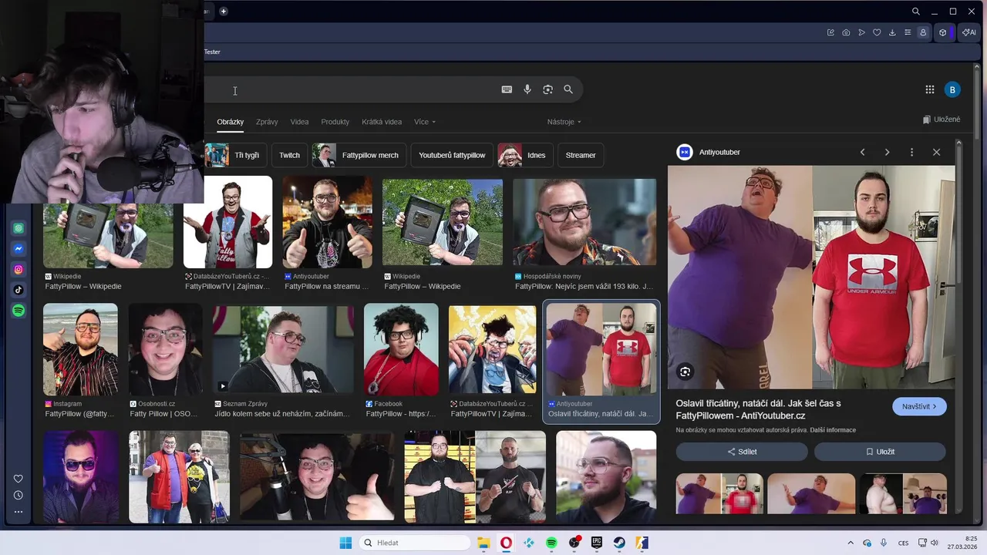
Task: Select the Twitch filter chip
Action: [289, 155]
